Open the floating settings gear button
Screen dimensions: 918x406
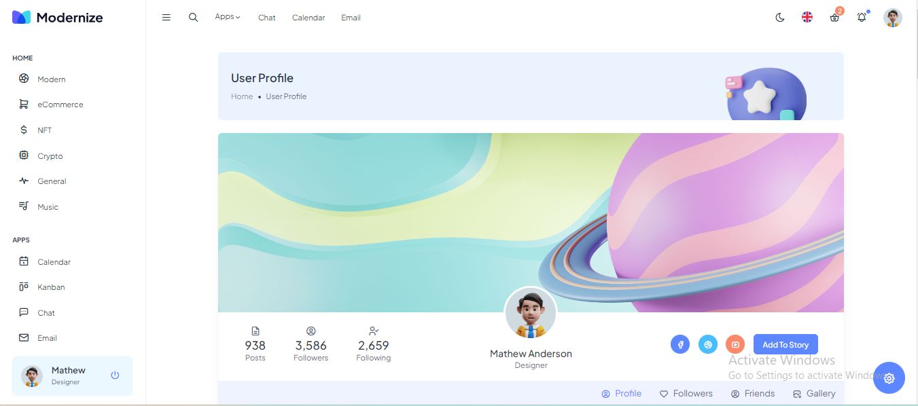(889, 378)
